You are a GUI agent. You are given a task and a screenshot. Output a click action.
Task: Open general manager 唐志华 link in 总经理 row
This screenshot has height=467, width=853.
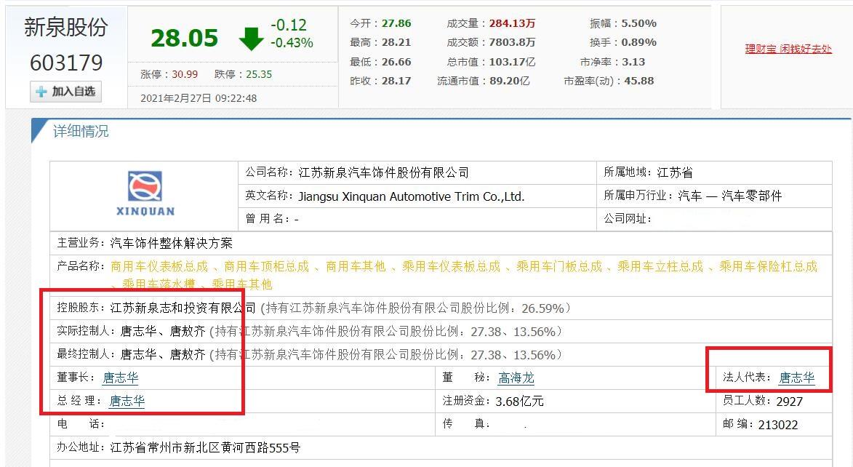tap(127, 401)
